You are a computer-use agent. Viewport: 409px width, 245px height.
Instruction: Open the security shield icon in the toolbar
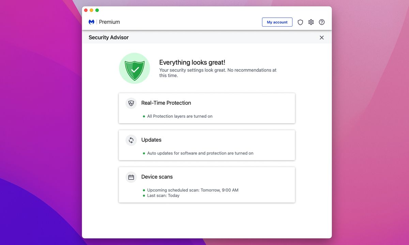pyautogui.click(x=300, y=22)
